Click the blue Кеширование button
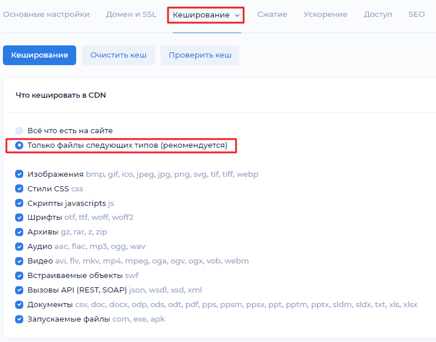 click(40, 55)
